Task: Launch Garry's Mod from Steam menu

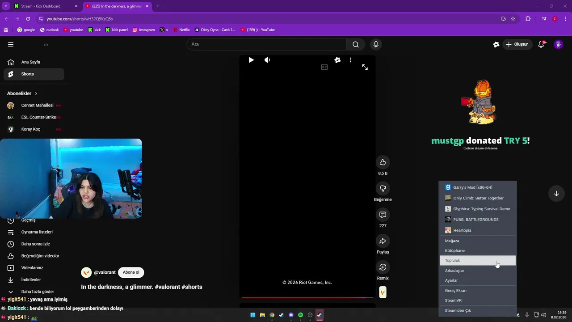Action: tap(478, 187)
